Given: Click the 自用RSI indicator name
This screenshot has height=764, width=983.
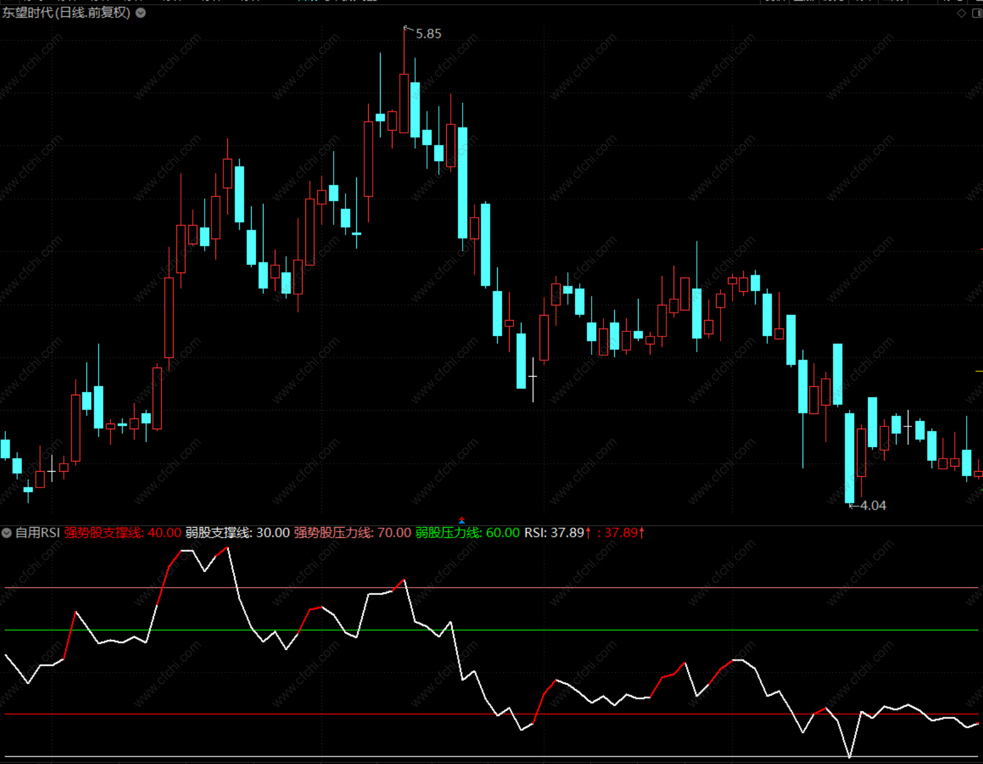Looking at the screenshot, I should [37, 533].
